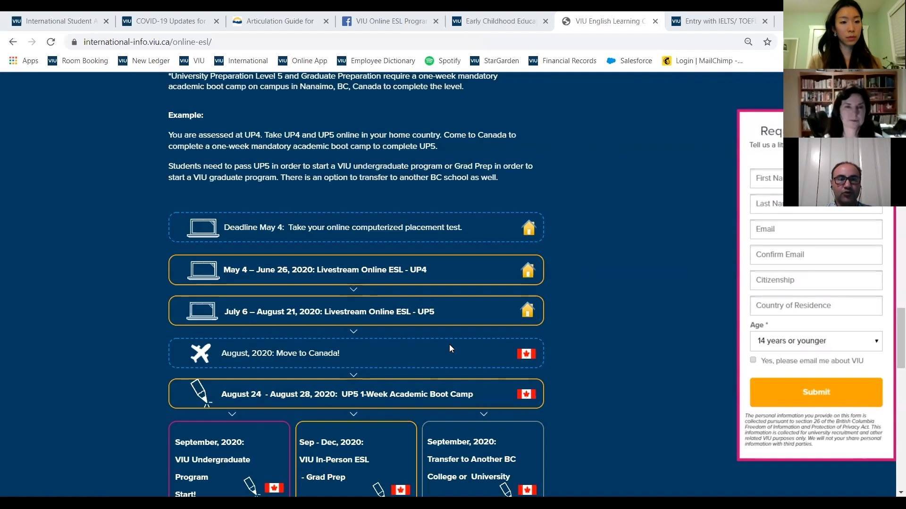Click the laptop icon in UP5 livestream step

[x=202, y=311]
